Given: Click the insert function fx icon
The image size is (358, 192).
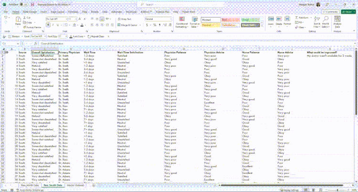Looking at the screenshot, I should [x=36, y=43].
